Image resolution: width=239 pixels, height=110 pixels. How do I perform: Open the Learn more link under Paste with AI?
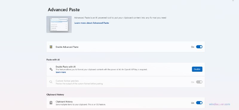click(61, 72)
